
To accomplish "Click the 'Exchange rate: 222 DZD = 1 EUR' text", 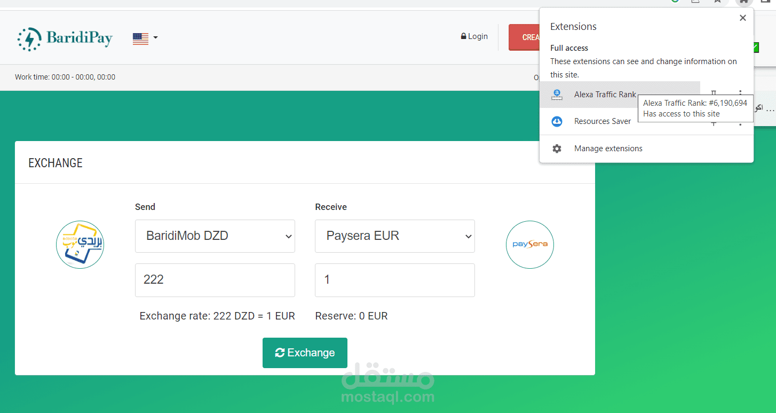I will coord(217,316).
